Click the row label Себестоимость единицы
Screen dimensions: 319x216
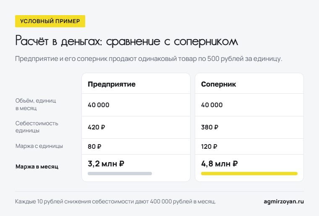tap(37, 127)
